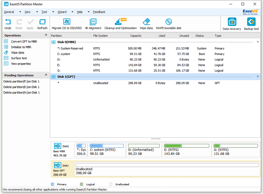The width and height of the screenshot is (263, 194).
Task: Open the Data recovery tool
Action: click(x=232, y=24)
